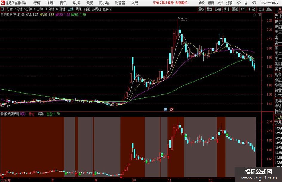Screen dimensions: 282x182
Task: Open the 发现 menu
Action: point(90,3)
